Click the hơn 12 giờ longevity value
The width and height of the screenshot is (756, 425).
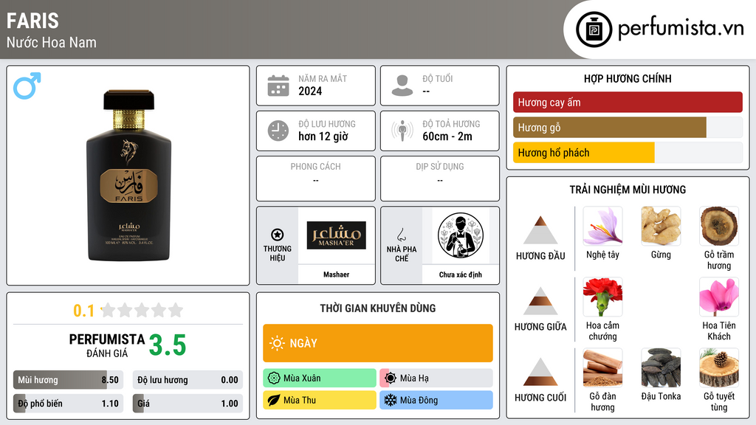point(323,137)
